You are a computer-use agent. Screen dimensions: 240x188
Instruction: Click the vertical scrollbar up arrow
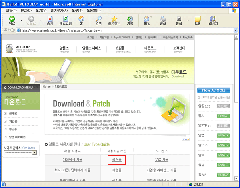pyautogui.click(x=236, y=37)
